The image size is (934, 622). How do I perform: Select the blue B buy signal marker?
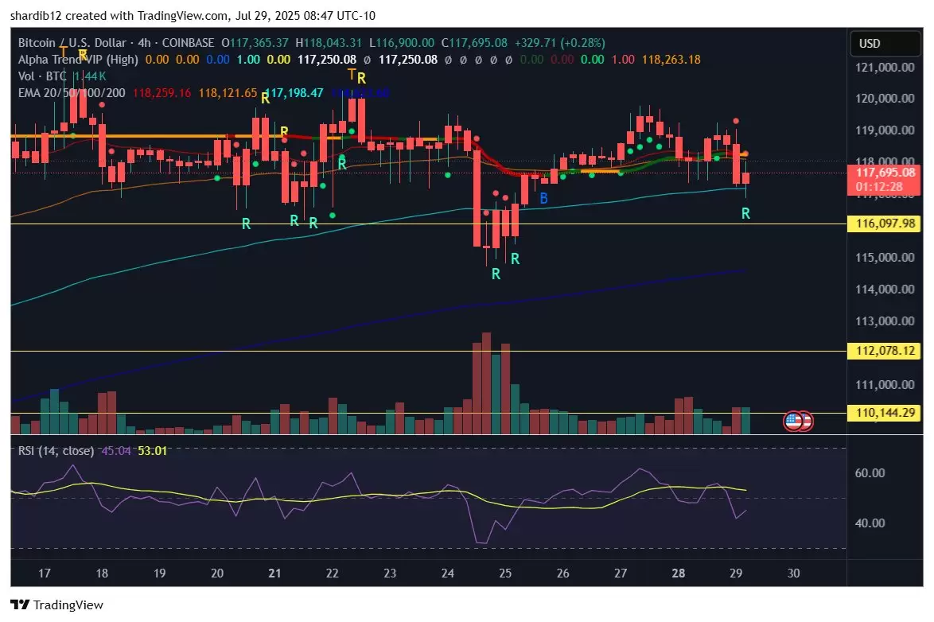543,198
